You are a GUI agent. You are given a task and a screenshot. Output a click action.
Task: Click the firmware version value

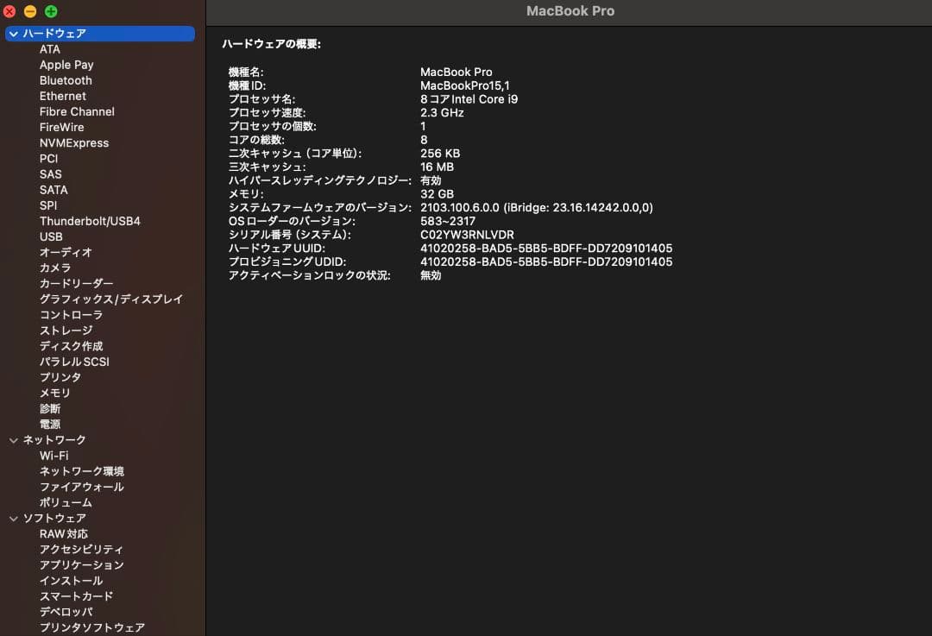(537, 208)
